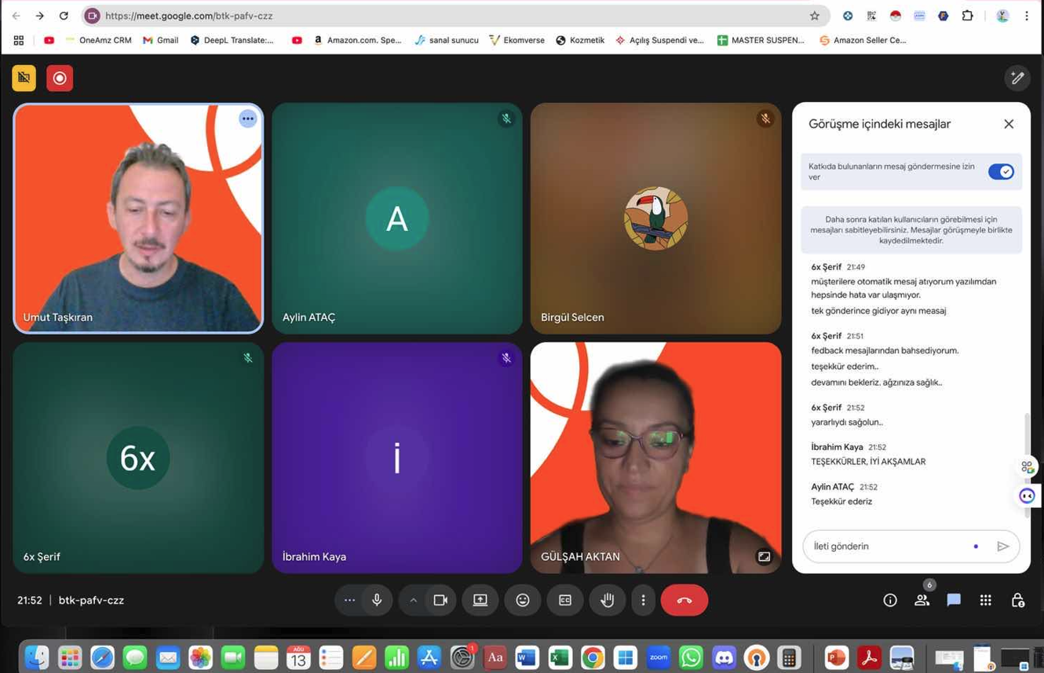
Task: Open the OneAmz CRM bookmark
Action: (x=99, y=40)
